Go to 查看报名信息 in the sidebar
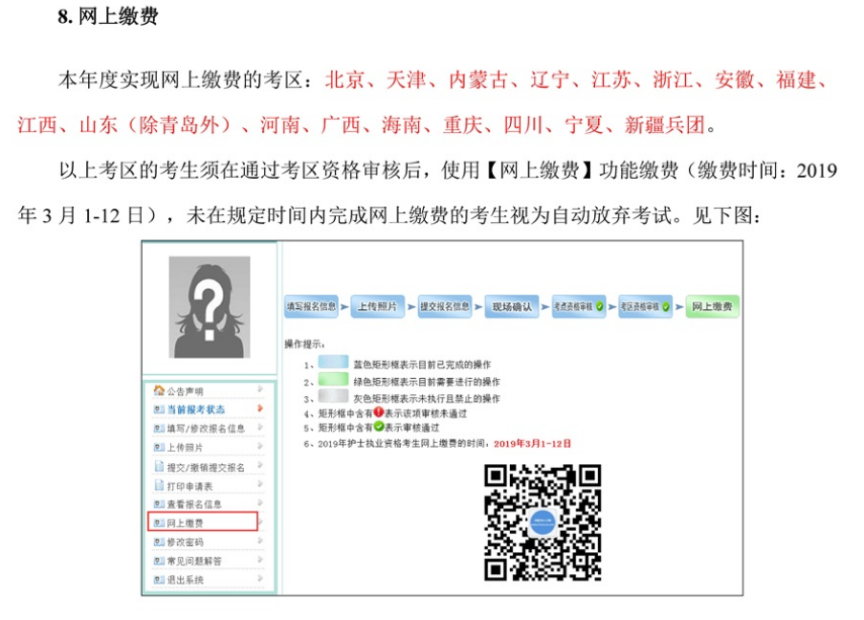The width and height of the screenshot is (864, 620). pos(194,503)
